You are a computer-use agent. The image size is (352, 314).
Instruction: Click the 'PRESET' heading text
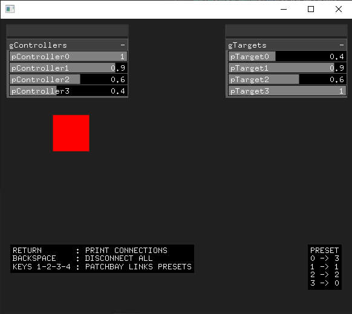324,250
